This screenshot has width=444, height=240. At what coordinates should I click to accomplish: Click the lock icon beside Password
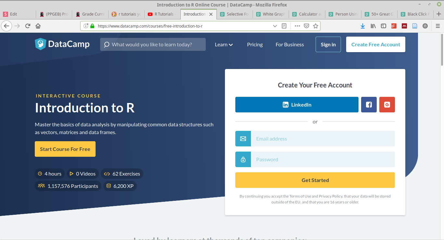[243, 159]
